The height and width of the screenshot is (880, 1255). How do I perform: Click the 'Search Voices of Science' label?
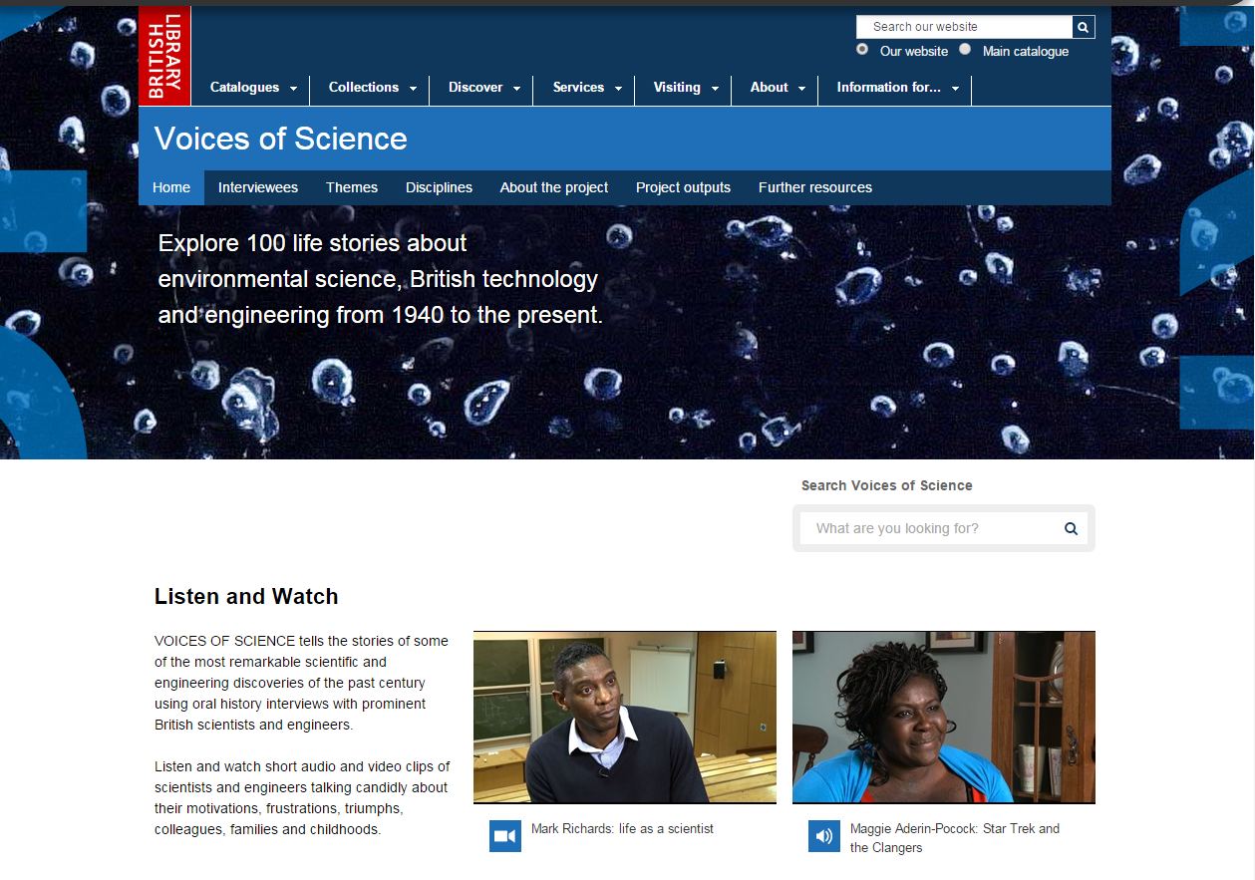coord(887,486)
